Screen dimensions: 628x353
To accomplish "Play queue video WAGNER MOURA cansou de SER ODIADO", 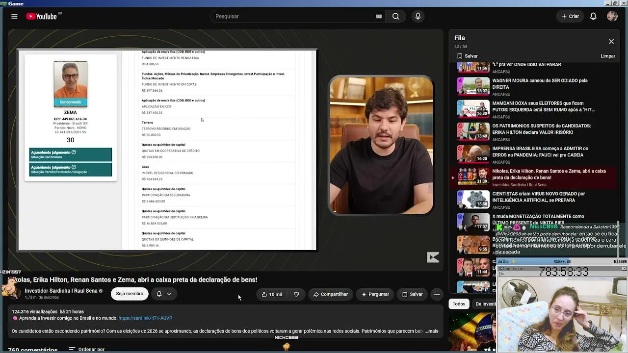I will point(540,84).
